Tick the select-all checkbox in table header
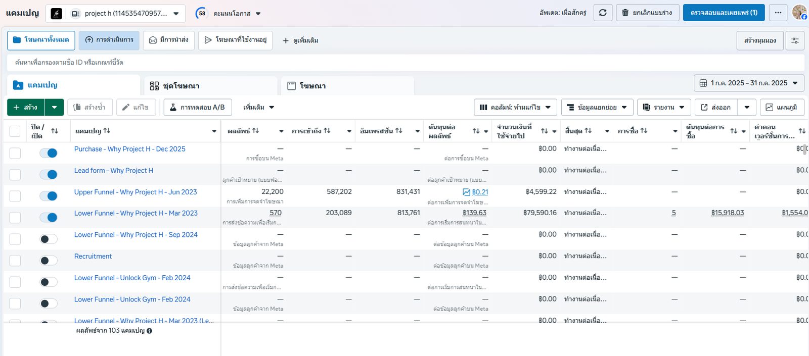This screenshot has height=356, width=809. click(x=15, y=131)
